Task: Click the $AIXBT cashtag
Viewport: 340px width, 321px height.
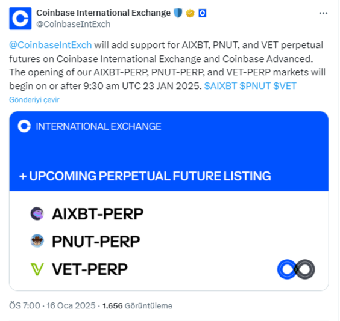Action: 220,86
